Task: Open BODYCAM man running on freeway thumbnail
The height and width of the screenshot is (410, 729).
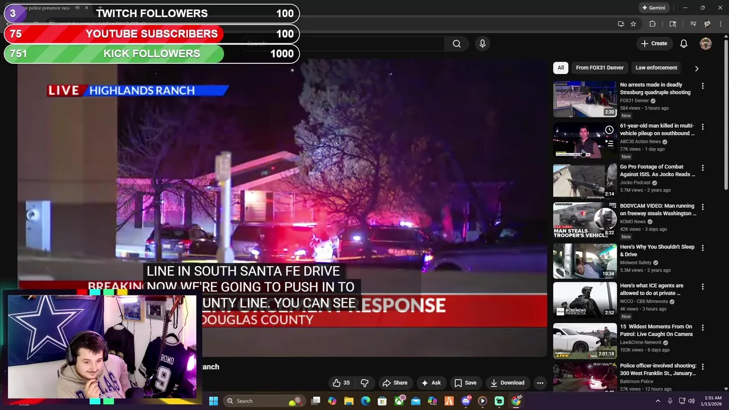Action: [584, 220]
